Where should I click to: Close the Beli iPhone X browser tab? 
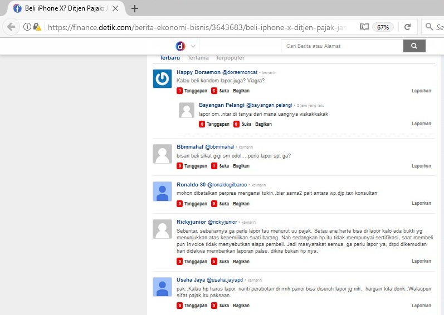pyautogui.click(x=115, y=8)
